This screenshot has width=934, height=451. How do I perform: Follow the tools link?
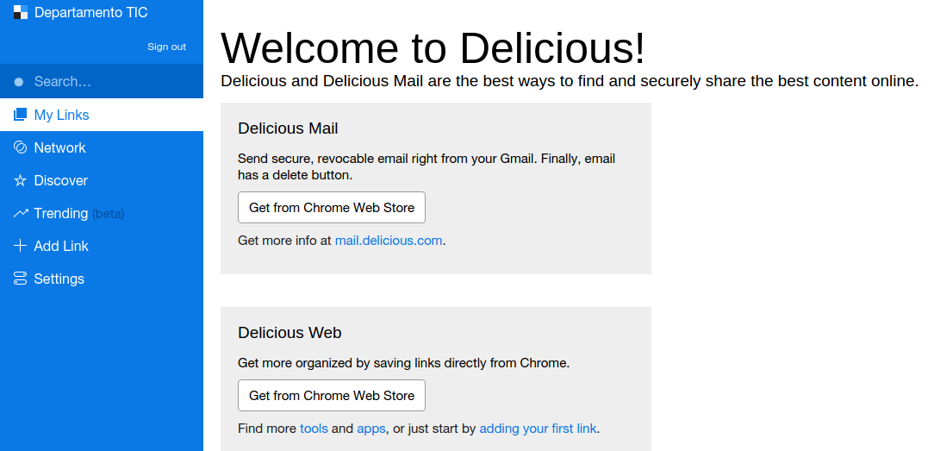tap(314, 429)
